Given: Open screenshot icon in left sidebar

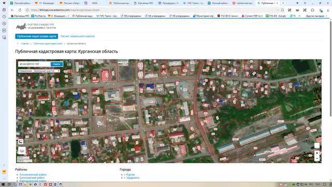Looking at the screenshot, I should click(x=4, y=37).
